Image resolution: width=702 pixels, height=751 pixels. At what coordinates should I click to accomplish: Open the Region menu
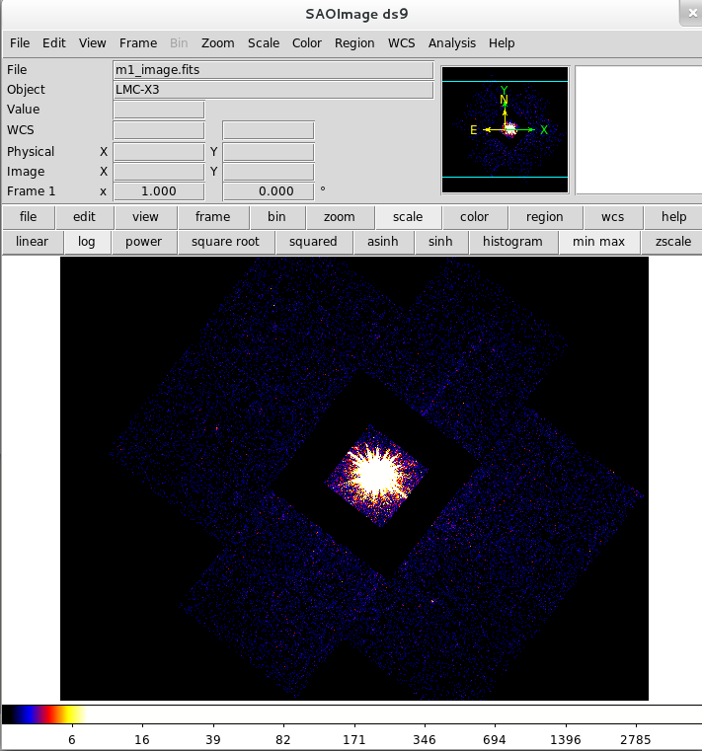click(354, 43)
